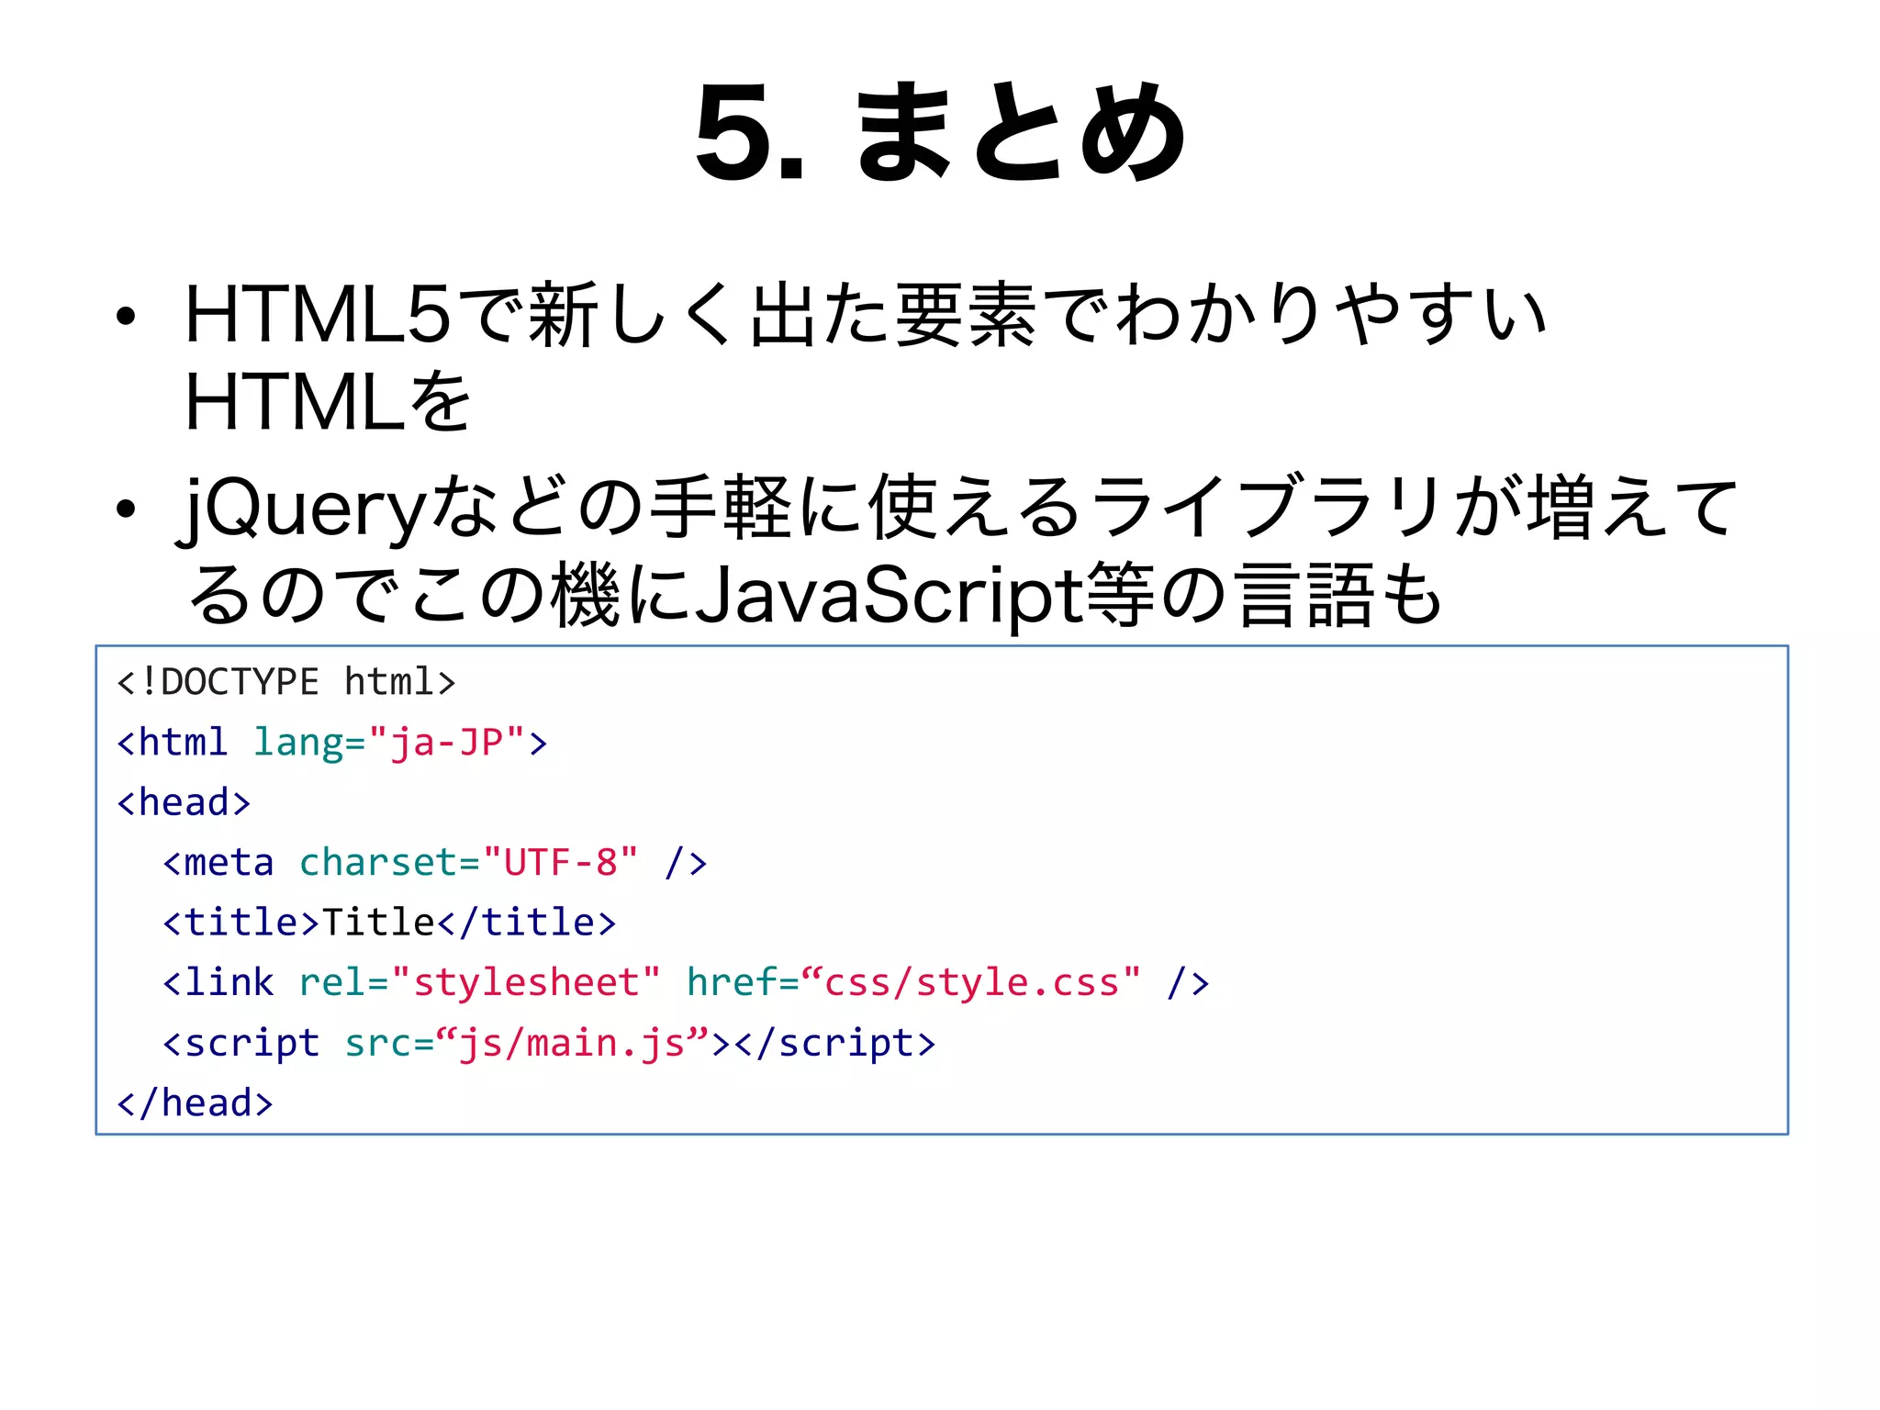
Task: Click the opening '<head>' tag line
Action: (184, 802)
